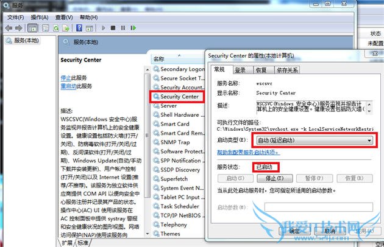Image resolution: width=384 pixels, height=247 pixels.
Task: Click the Start Service play icon
Action: [x=104, y=28]
